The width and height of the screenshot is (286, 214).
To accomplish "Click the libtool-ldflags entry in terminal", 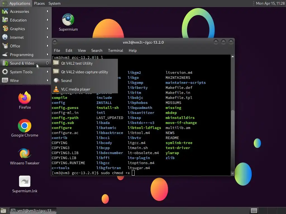I will click(x=144, y=128).
